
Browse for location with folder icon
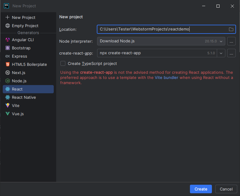pos(231,29)
